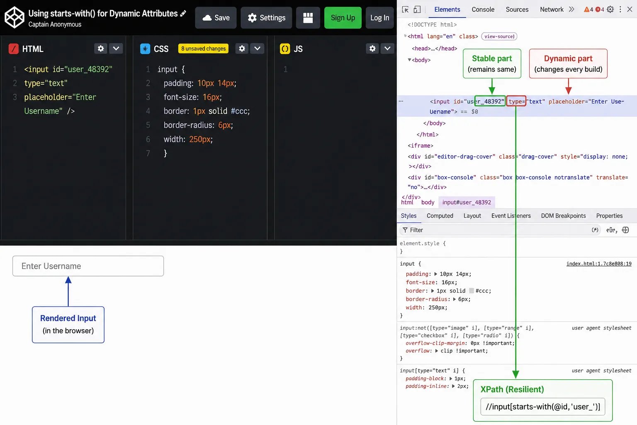
Task: Close the DevTools panel
Action: pyautogui.click(x=630, y=9)
